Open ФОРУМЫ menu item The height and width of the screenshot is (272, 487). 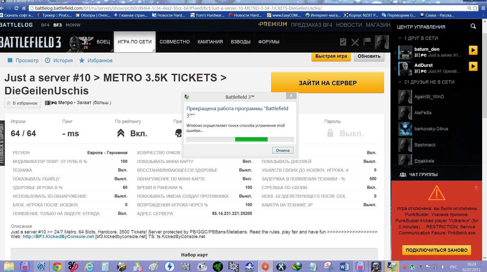coord(269,42)
